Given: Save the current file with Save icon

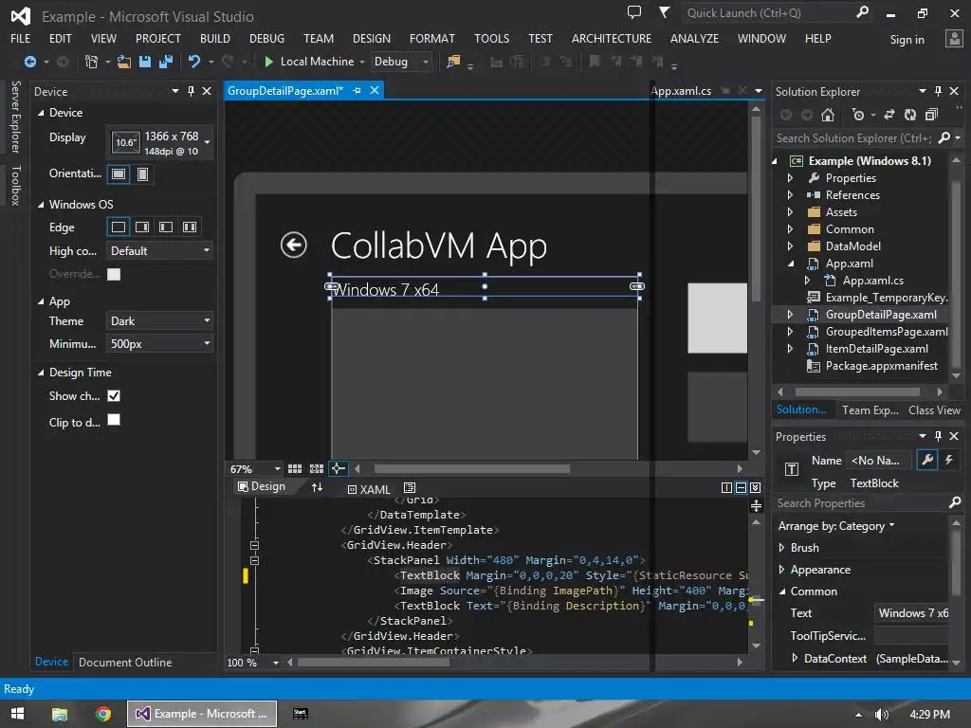Looking at the screenshot, I should [x=145, y=62].
